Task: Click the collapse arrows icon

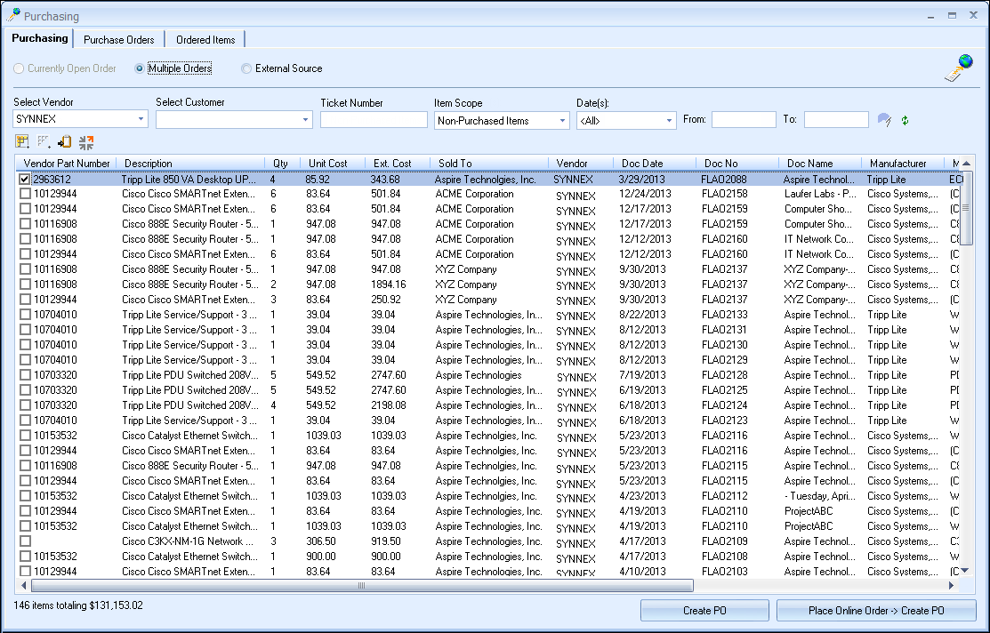Action: (x=86, y=142)
